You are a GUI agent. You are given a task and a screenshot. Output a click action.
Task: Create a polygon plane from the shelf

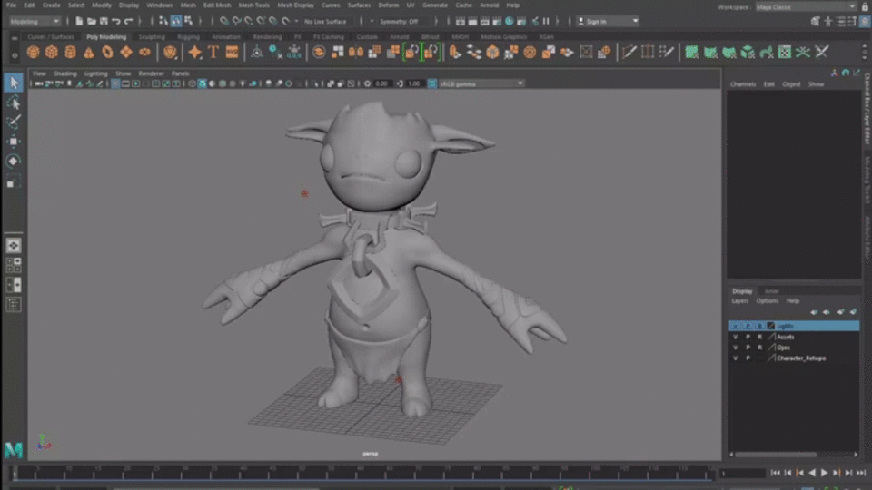pos(126,53)
